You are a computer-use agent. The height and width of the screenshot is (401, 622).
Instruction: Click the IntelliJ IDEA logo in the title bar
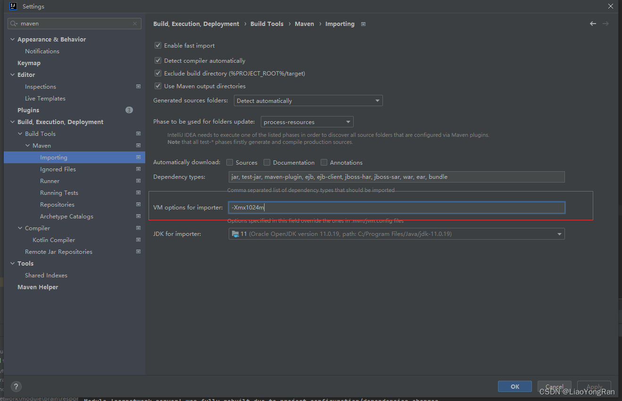click(x=13, y=7)
